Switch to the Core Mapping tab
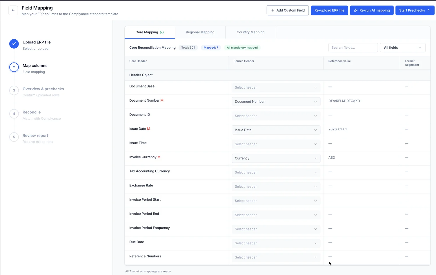 pyautogui.click(x=150, y=32)
